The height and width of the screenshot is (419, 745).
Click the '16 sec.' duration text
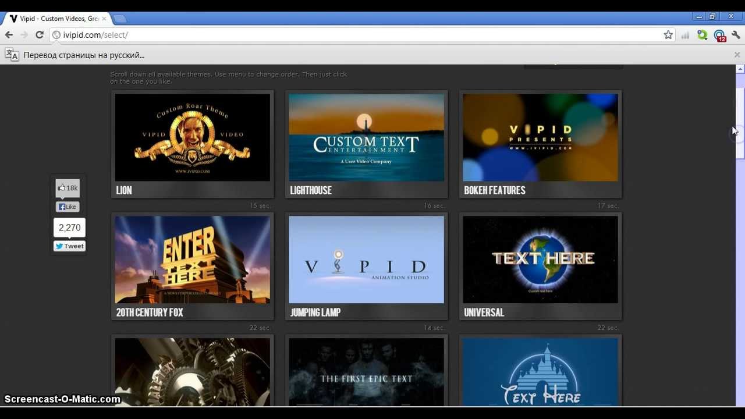pos(434,206)
